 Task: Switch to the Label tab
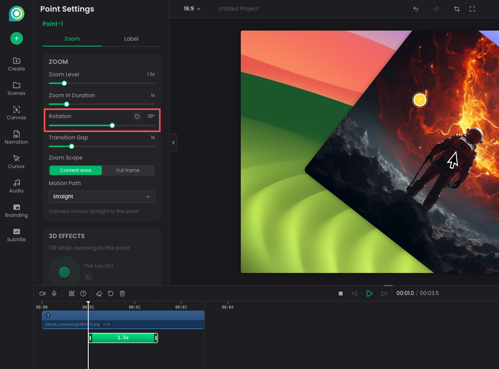click(131, 39)
